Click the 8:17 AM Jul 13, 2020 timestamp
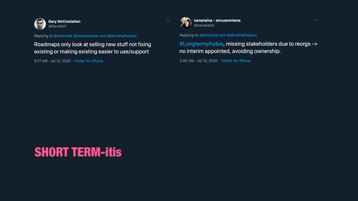This screenshot has width=358, height=201. 52,61
